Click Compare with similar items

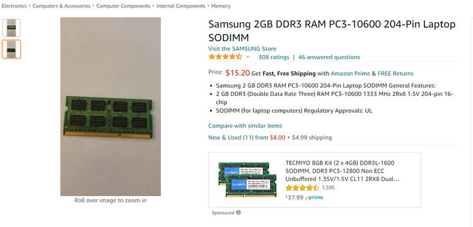pos(245,125)
